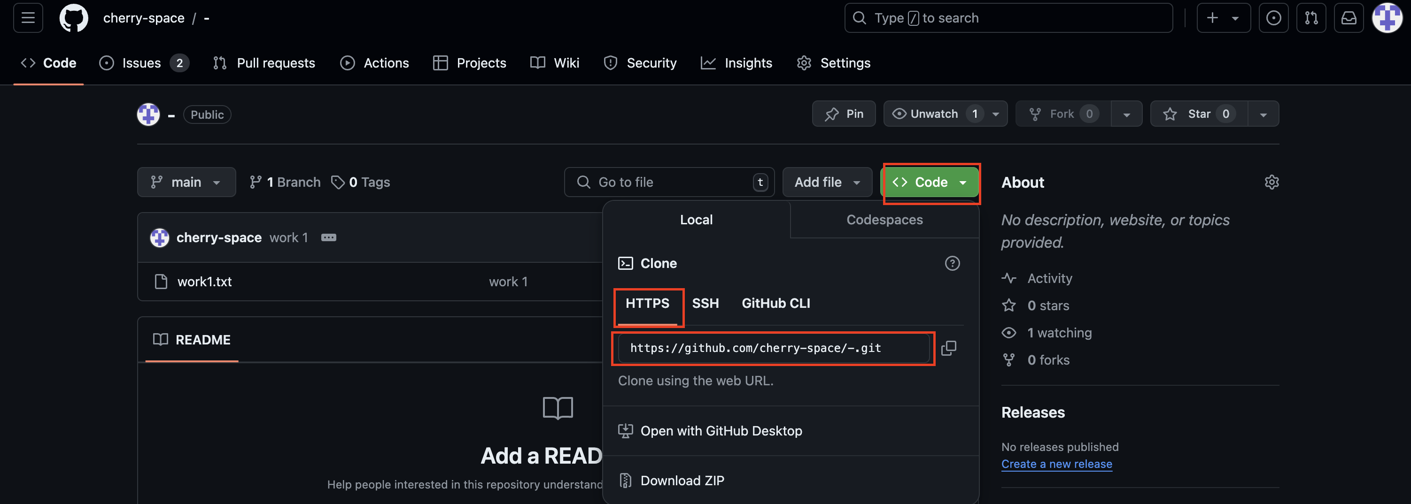Open the work 1 commit message link
The height and width of the screenshot is (504, 1411).
pos(289,237)
